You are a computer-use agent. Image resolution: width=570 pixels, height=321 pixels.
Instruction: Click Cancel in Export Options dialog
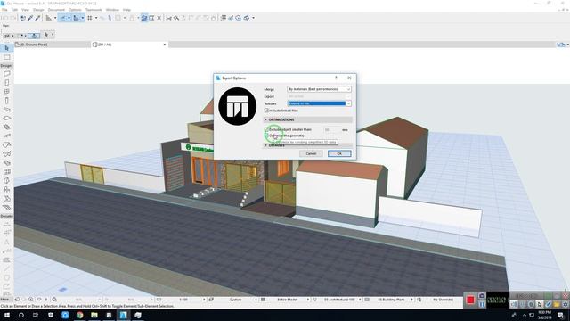coord(311,153)
